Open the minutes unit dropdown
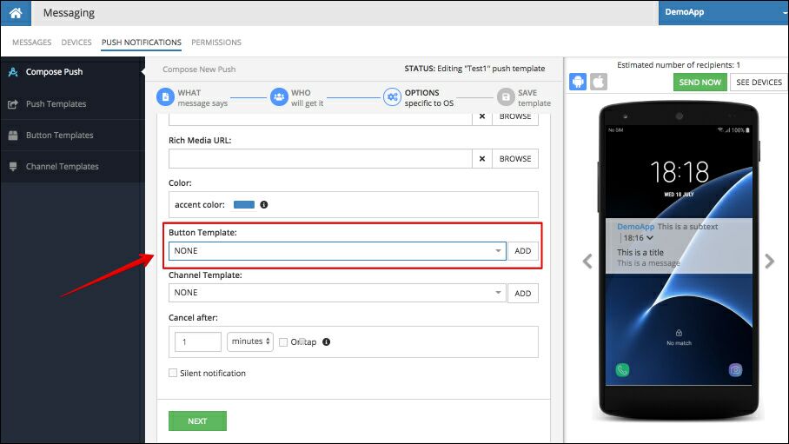 point(250,341)
